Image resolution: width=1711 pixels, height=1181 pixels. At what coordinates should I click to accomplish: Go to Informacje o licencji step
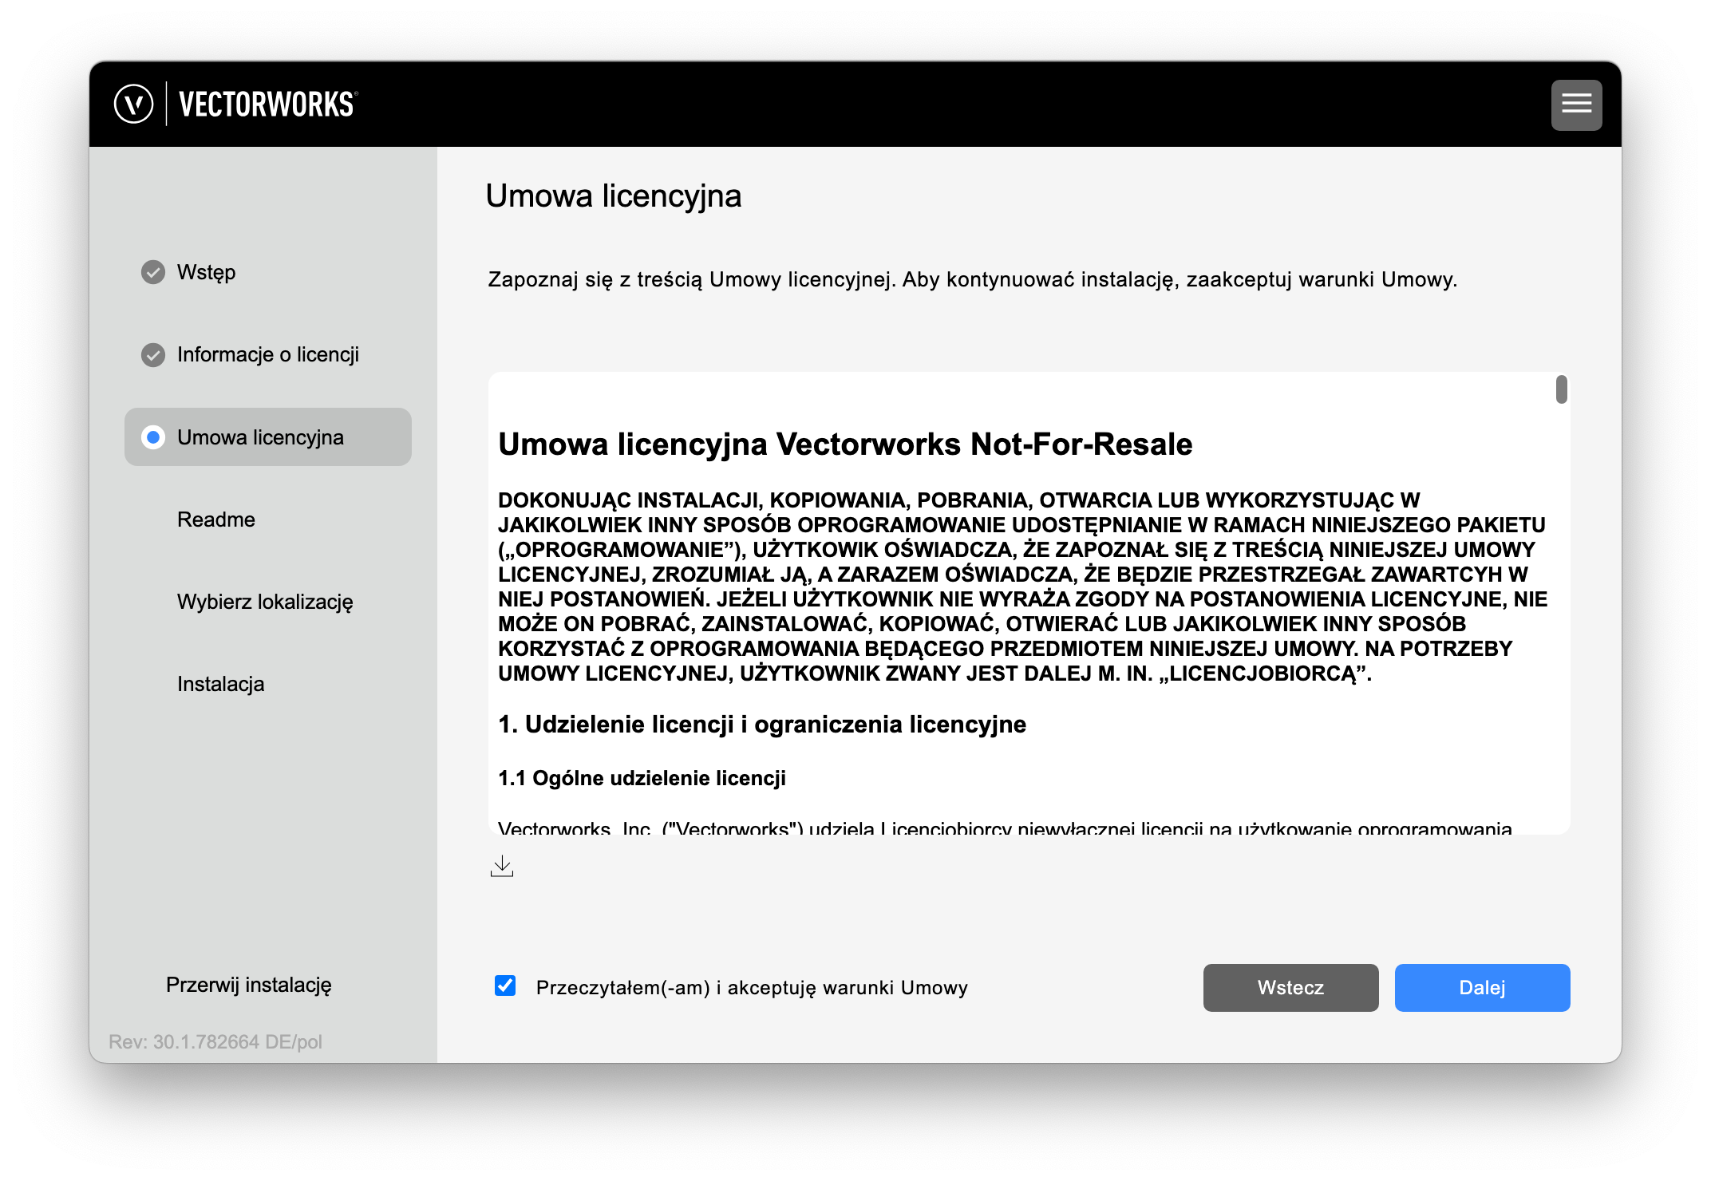click(268, 354)
